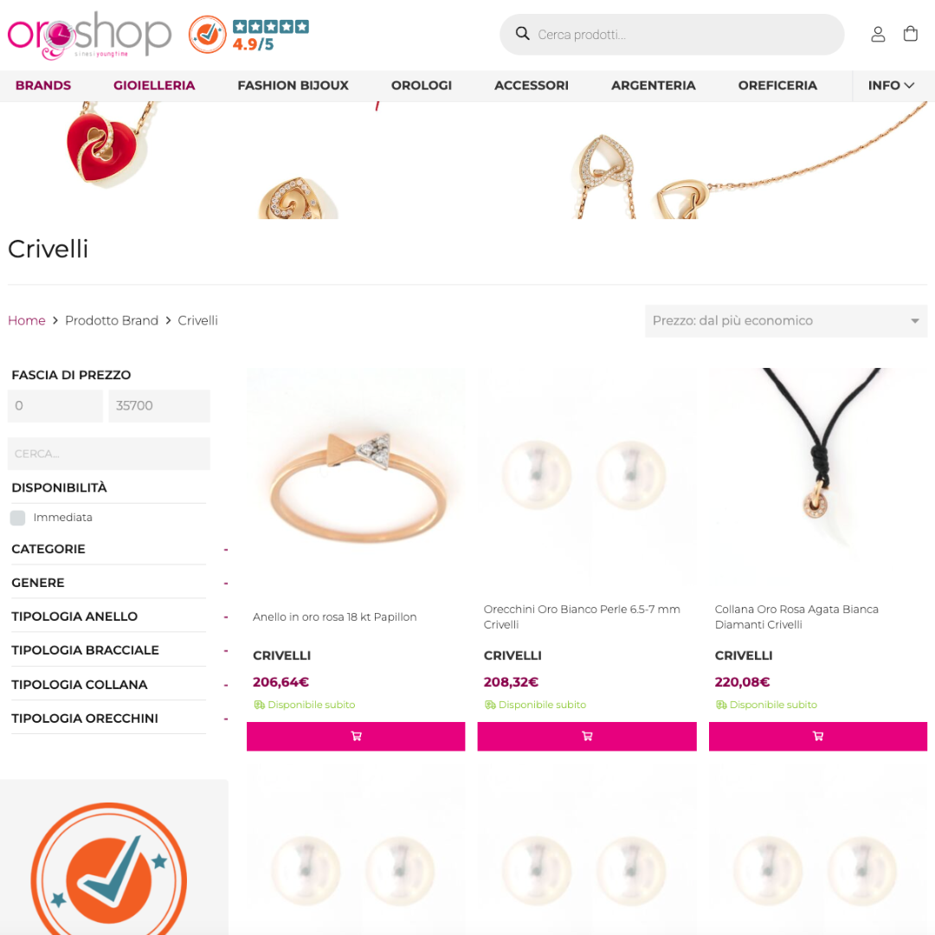Screen dimensions: 935x935
Task: Click the maximum price field showing 35700
Action: click(x=159, y=405)
